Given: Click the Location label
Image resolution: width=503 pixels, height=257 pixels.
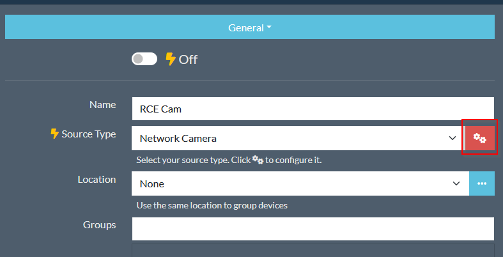Looking at the screenshot, I should tap(97, 180).
